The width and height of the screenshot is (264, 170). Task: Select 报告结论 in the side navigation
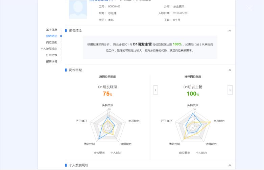click(x=52, y=36)
